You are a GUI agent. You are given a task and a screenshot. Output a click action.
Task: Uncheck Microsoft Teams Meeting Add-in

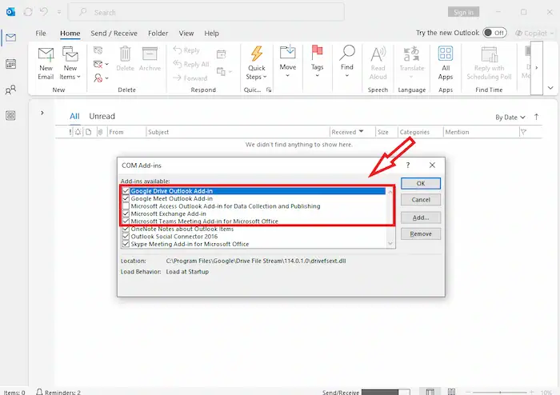(126, 221)
